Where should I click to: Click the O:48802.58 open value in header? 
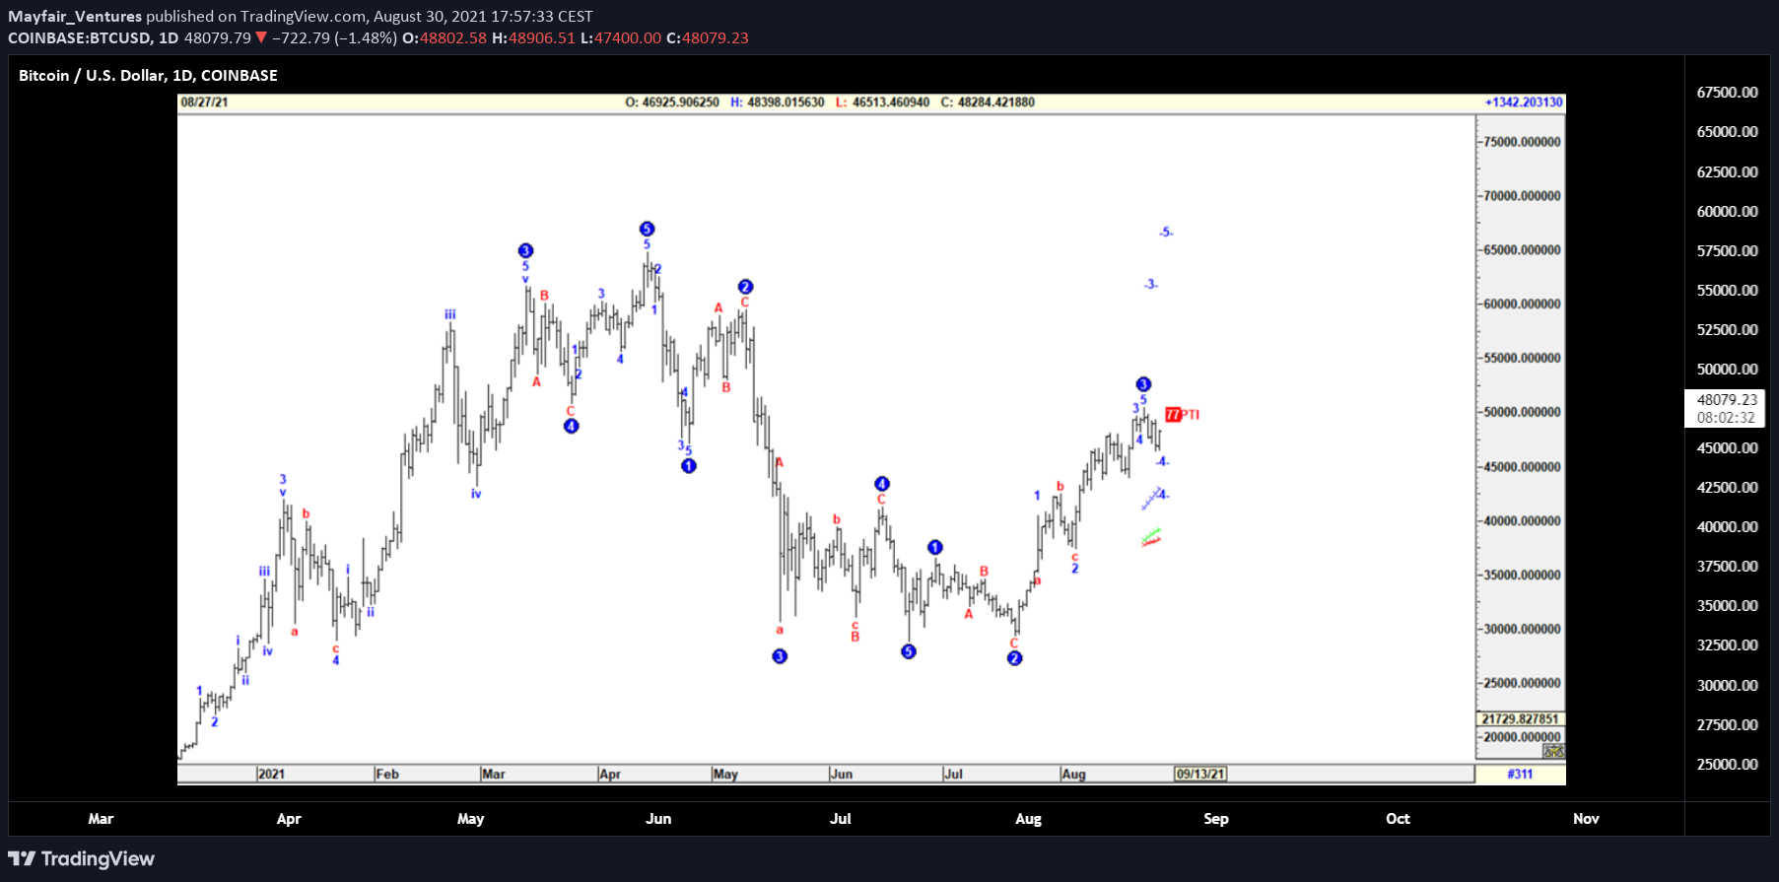coord(445,37)
